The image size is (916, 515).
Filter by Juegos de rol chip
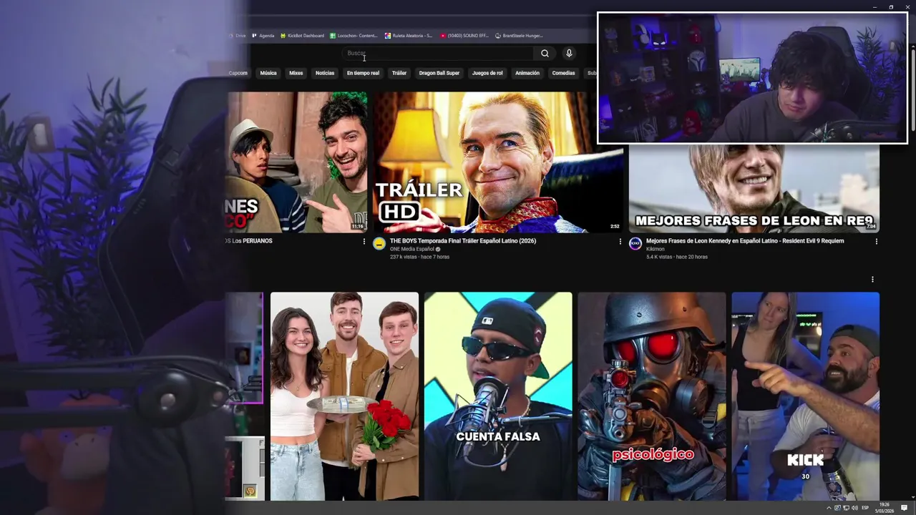[x=487, y=73]
